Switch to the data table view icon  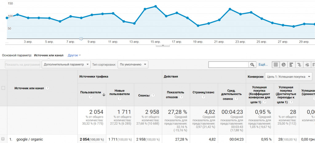[276, 64]
